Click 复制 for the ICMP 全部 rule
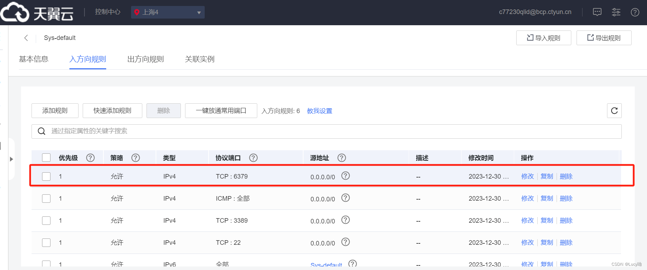The image size is (647, 270). tap(547, 199)
